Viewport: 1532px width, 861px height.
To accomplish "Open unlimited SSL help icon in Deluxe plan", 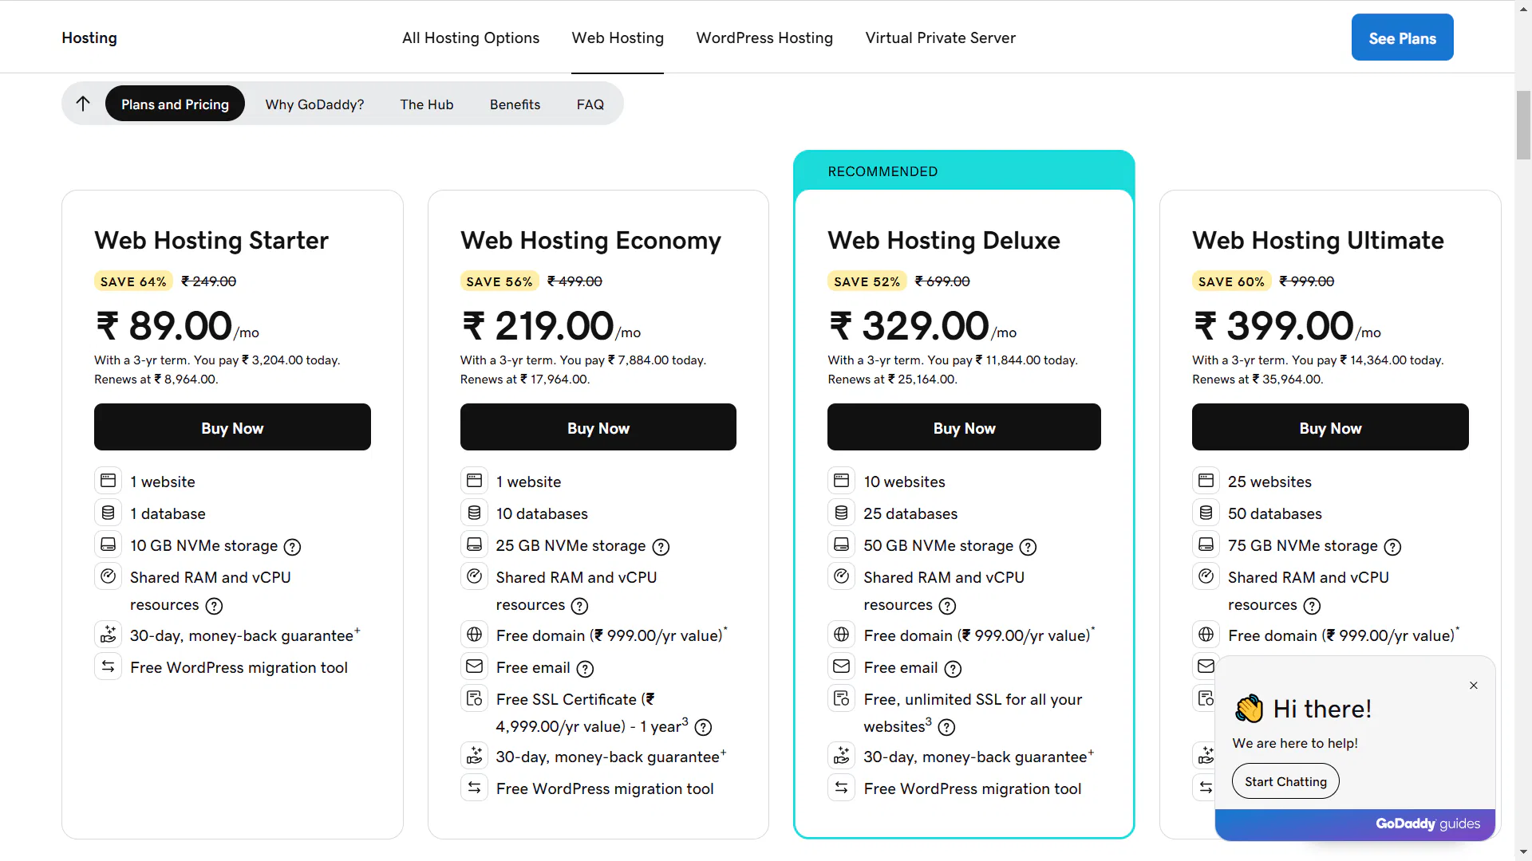I will (x=946, y=727).
